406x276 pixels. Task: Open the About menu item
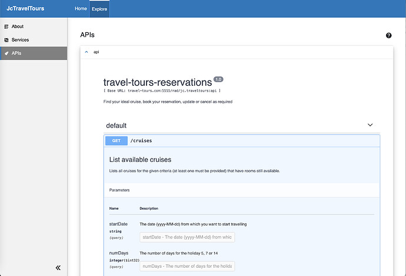[x=17, y=26]
